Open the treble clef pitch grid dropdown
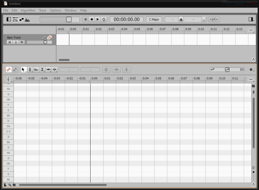The image size is (259, 190). [x=9, y=79]
